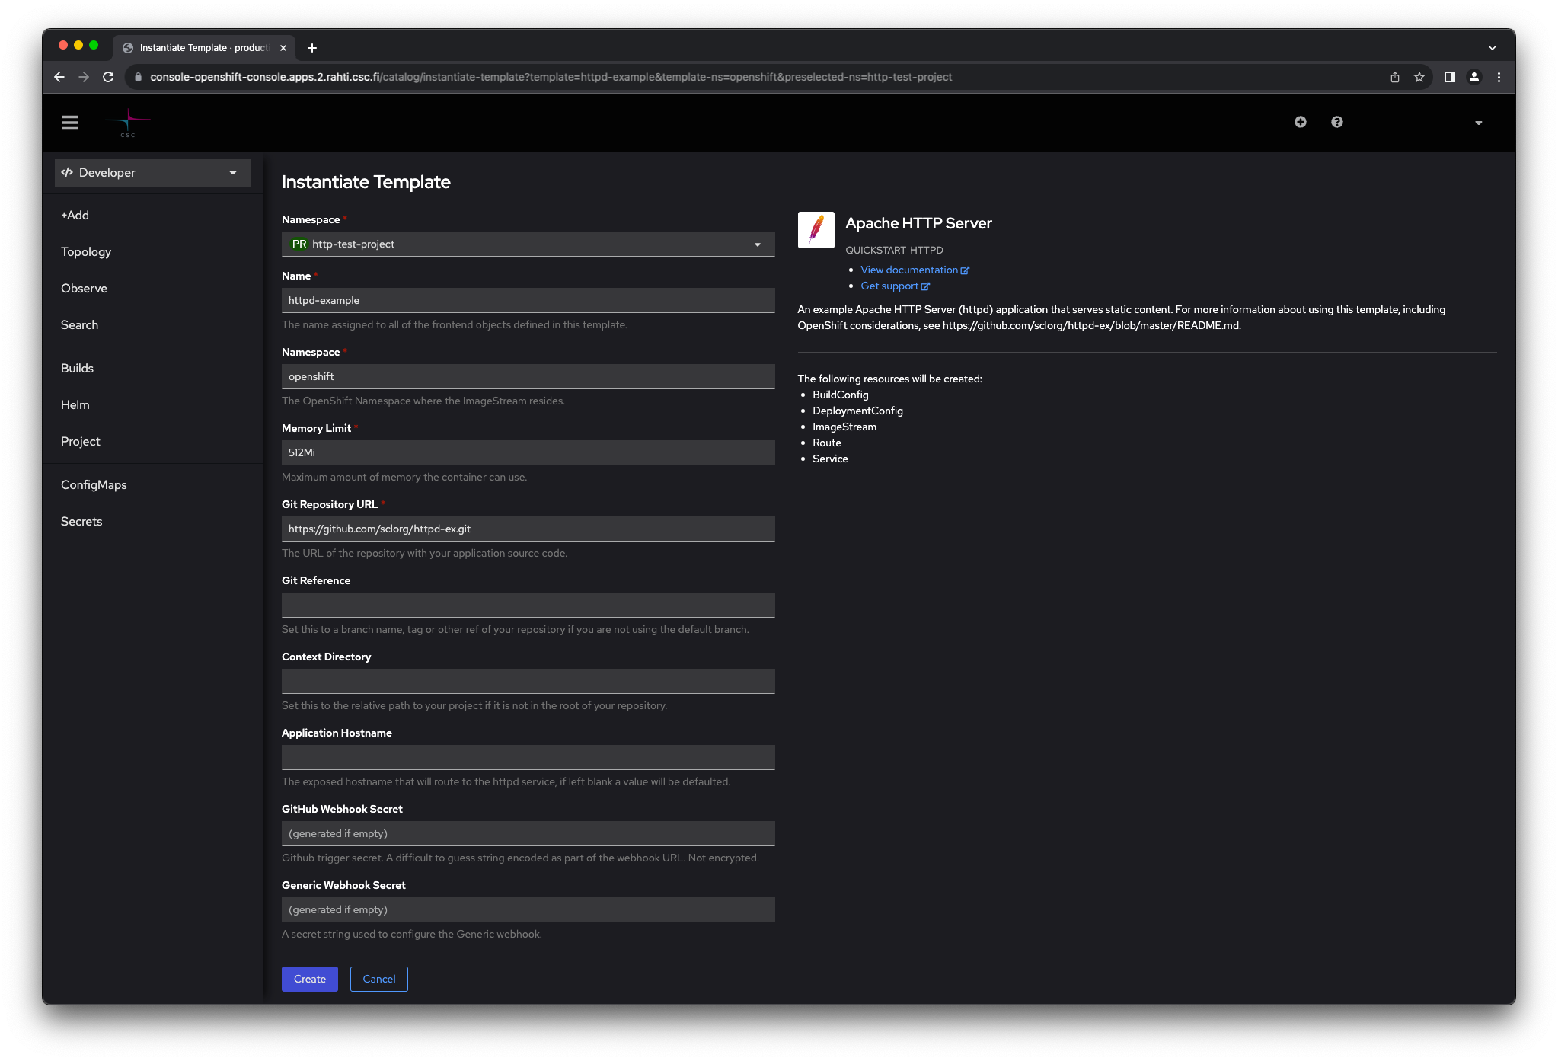
Task: Open the browser three-dot menu
Action: pos(1499,77)
